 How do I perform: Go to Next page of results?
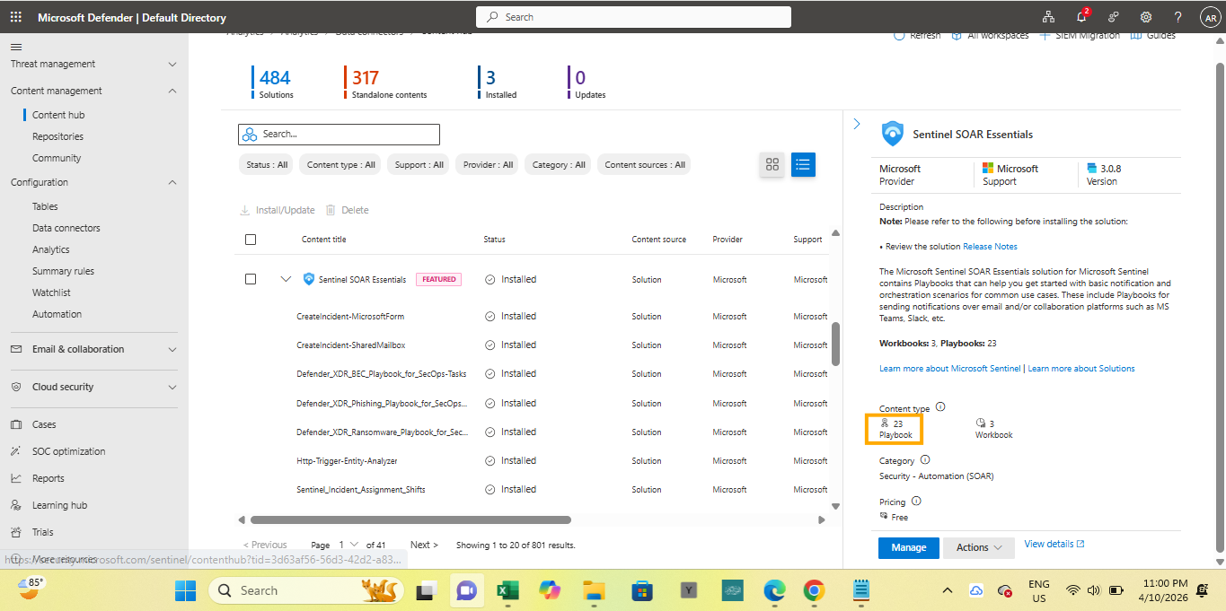point(424,545)
